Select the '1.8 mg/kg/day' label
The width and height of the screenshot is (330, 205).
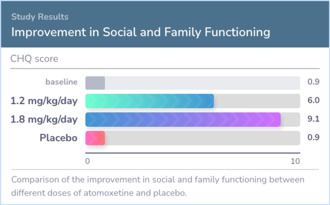44,119
